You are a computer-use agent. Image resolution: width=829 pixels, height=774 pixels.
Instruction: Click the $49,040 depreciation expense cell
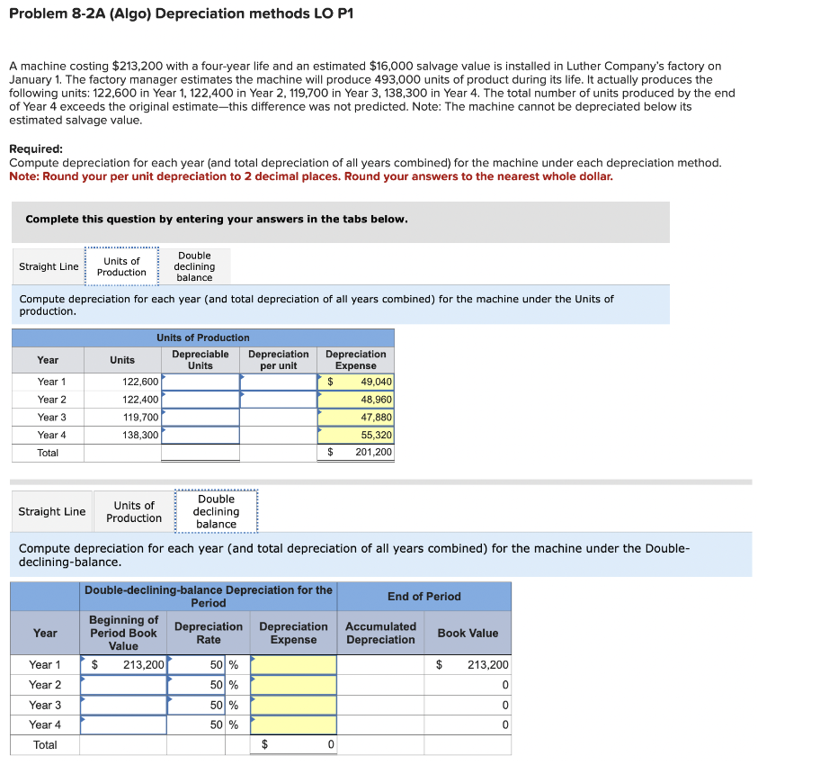click(355, 381)
